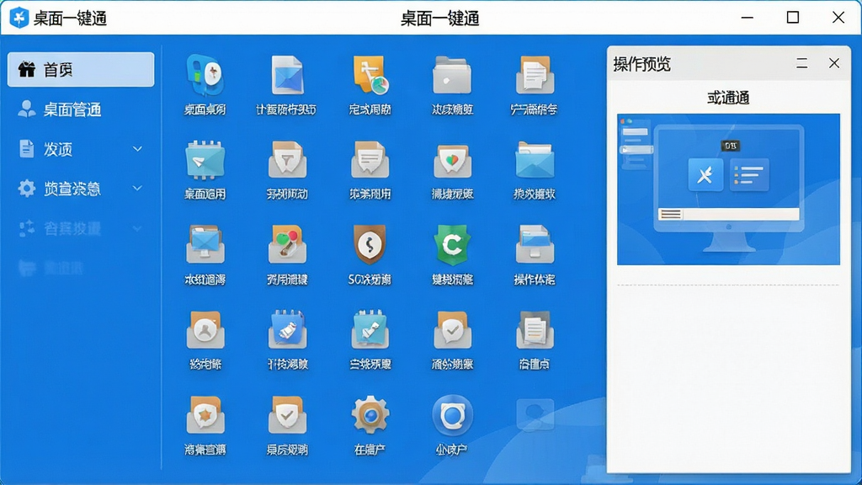This screenshot has width=862, height=485.
Task: Open the tray icon with check shield
Action: (287, 414)
